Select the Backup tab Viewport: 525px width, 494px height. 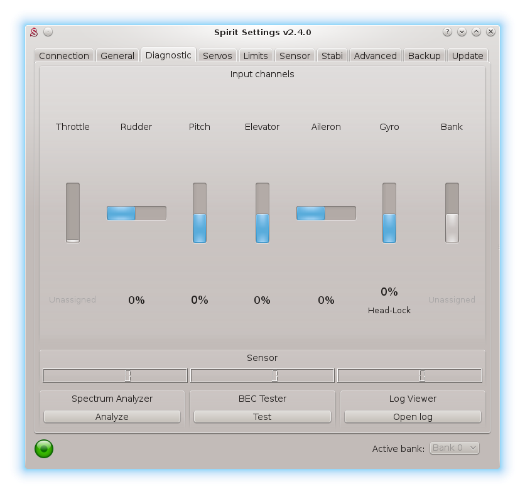tap(424, 56)
